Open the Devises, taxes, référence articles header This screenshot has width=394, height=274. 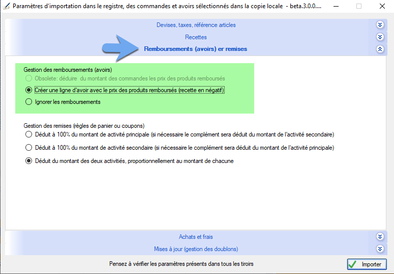click(x=196, y=25)
